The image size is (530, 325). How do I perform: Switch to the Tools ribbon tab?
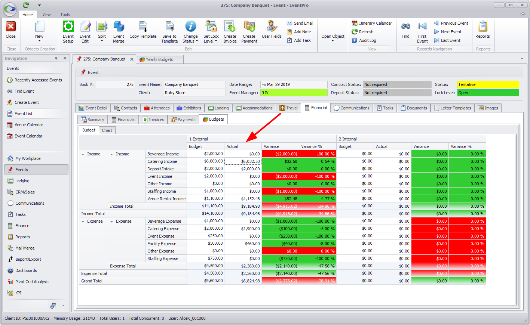[x=65, y=15]
